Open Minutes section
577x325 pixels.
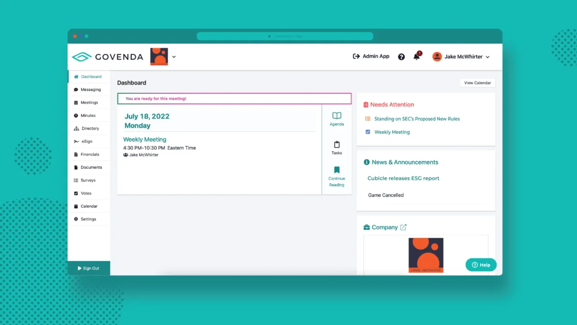89,115
